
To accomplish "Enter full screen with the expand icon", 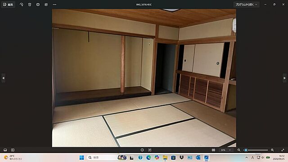I will 283,150.
